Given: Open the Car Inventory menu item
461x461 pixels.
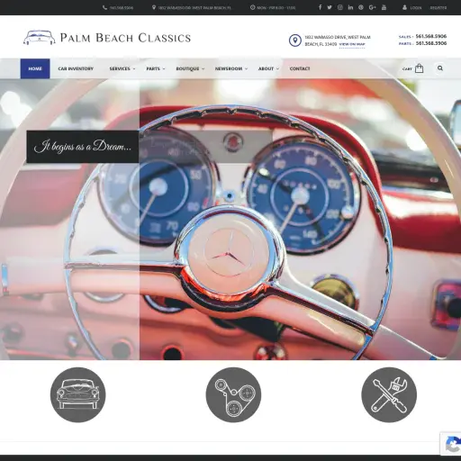Looking at the screenshot, I should 76,68.
